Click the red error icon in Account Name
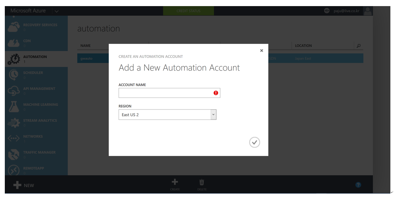The height and width of the screenshot is (200, 400). (216, 93)
